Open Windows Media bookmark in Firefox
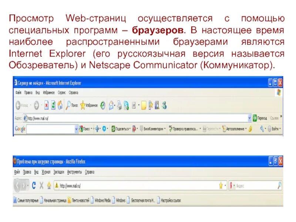The width and height of the screenshot is (296, 222). (x=101, y=200)
